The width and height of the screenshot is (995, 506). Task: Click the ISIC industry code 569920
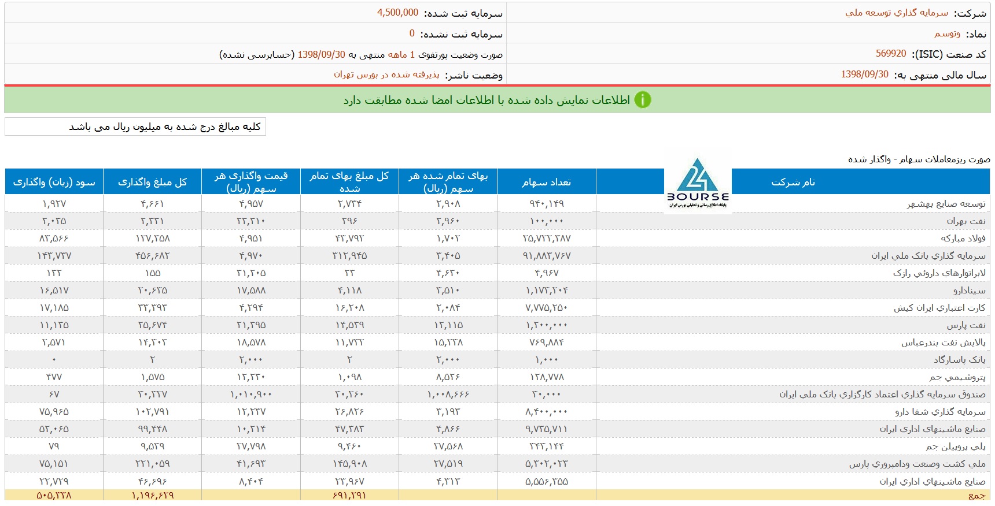click(x=891, y=54)
